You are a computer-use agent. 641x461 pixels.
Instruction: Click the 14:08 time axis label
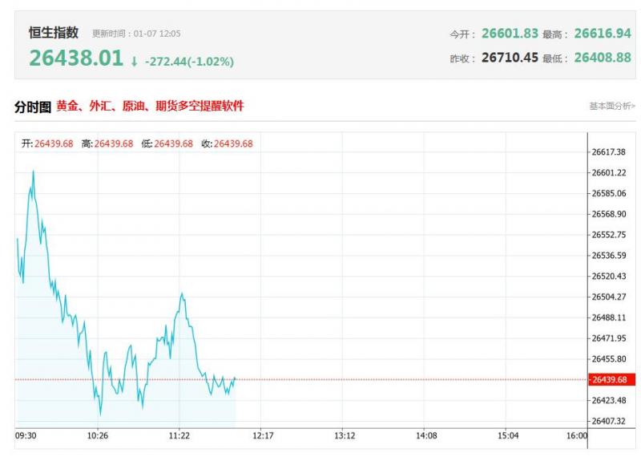pos(426,436)
